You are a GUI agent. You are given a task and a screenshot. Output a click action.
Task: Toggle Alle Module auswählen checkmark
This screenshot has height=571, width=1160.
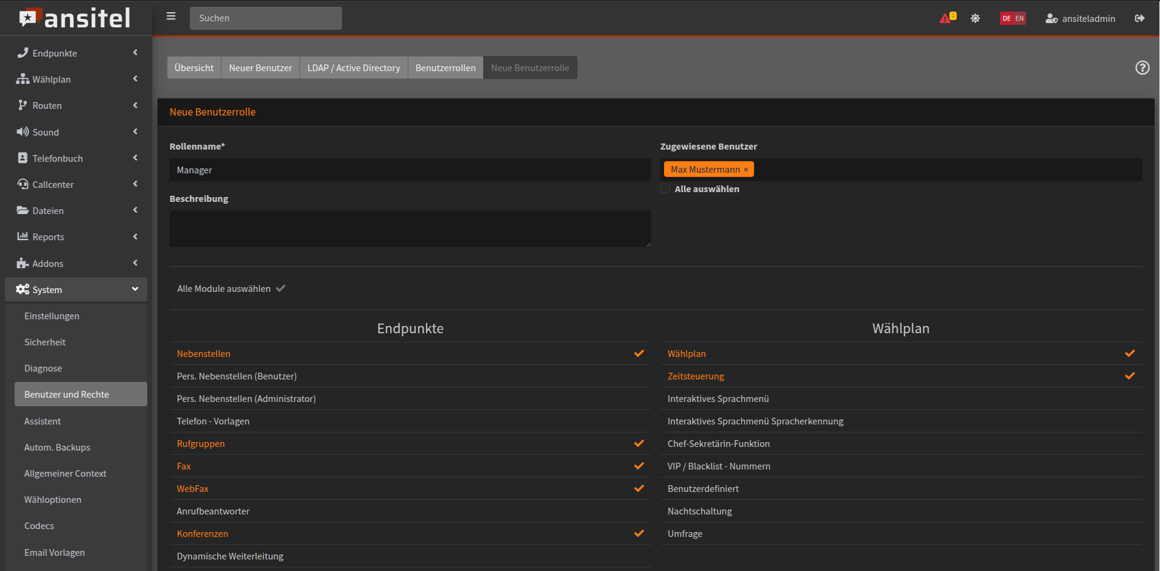click(x=281, y=288)
